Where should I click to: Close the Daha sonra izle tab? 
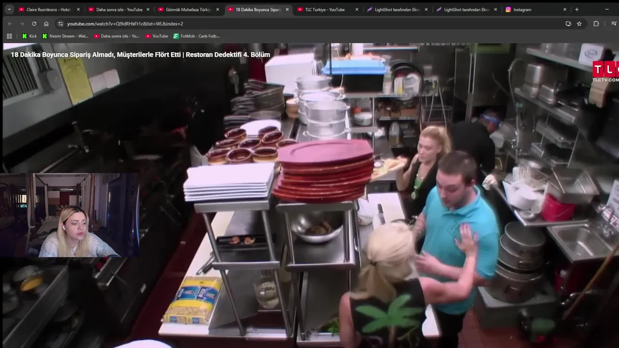tap(148, 9)
